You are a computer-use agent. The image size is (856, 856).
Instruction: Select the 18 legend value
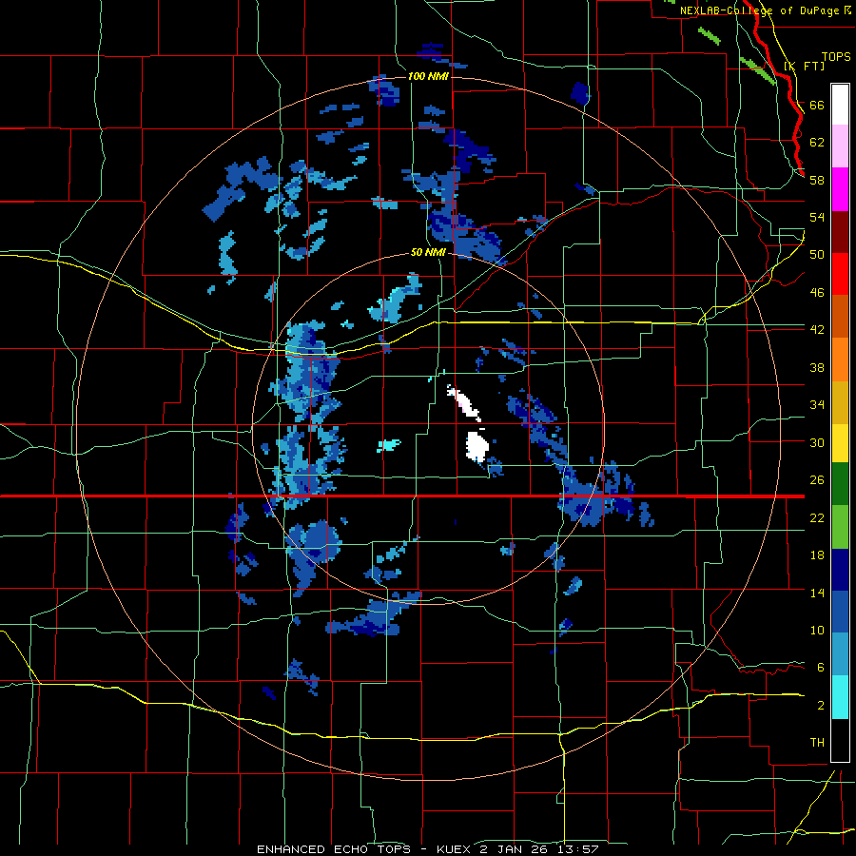[817, 555]
